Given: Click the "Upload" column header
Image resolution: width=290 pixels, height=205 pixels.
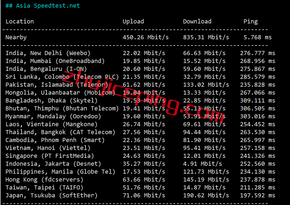Looking at the screenshot, I should tap(133, 22).
